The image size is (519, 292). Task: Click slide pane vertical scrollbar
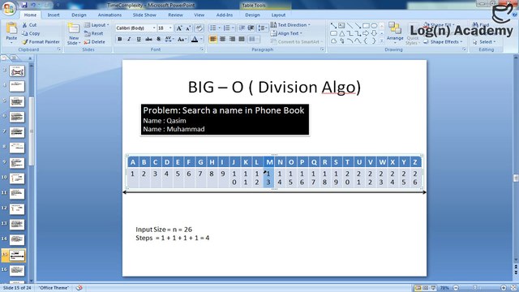(516, 159)
